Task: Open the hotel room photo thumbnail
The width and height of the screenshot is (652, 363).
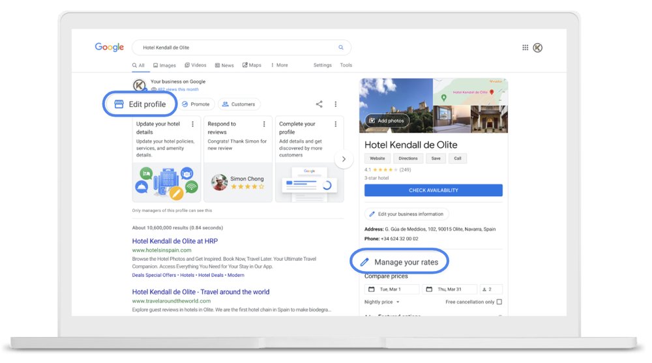Action: [x=452, y=119]
